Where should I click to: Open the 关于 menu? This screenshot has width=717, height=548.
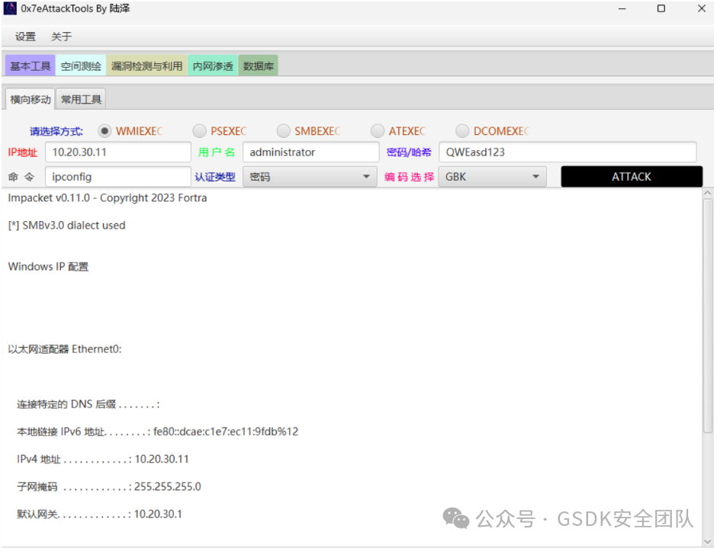click(x=61, y=37)
